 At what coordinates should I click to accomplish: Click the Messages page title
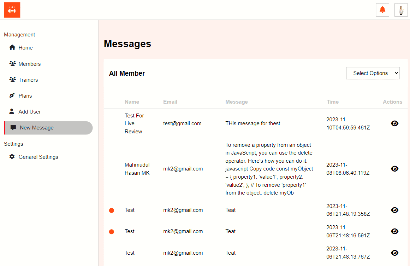click(x=127, y=44)
